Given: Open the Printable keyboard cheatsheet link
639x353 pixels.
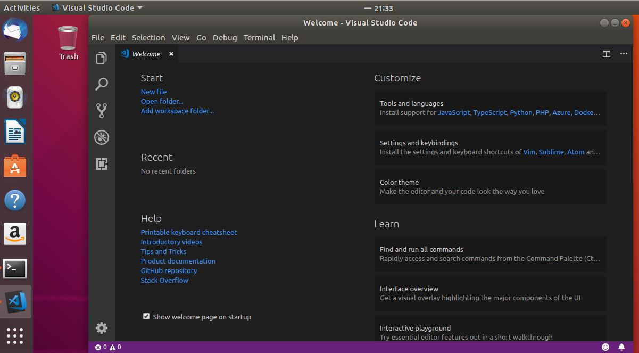Looking at the screenshot, I should [x=189, y=232].
